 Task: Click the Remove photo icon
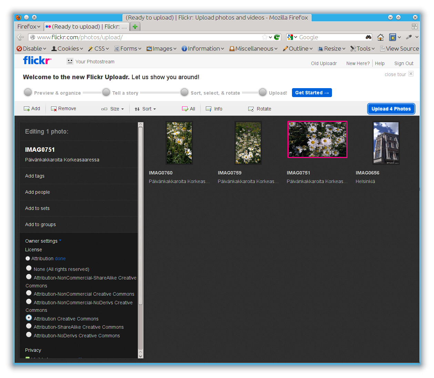(x=54, y=109)
